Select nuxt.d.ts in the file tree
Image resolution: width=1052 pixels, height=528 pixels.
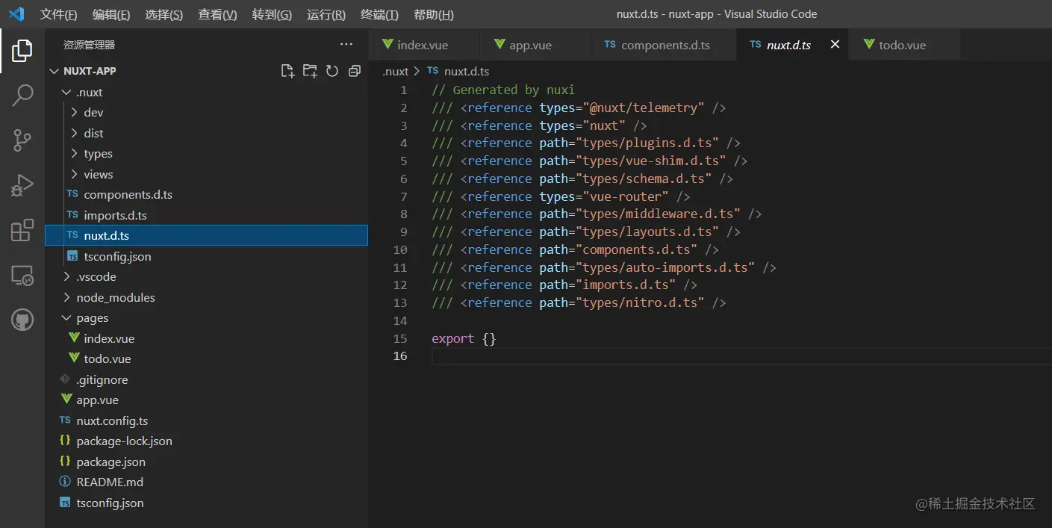(206, 235)
